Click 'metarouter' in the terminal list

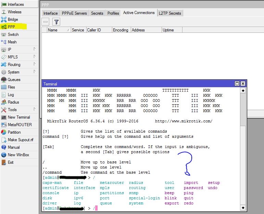coord(112,183)
